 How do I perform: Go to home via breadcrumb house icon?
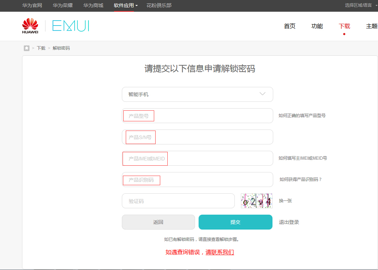pyautogui.click(x=27, y=48)
